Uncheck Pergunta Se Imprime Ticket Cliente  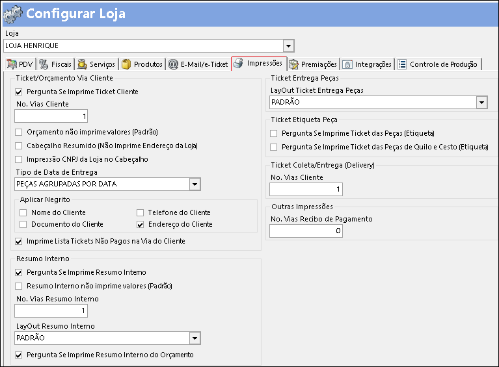click(19, 92)
